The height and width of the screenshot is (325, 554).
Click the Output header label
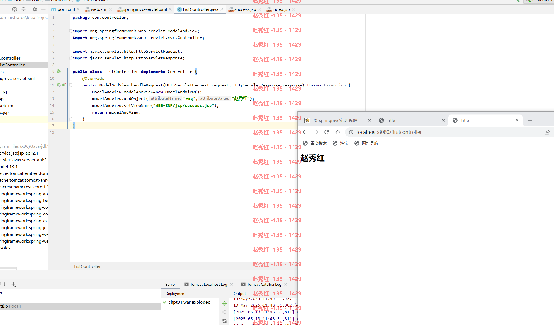click(240, 294)
